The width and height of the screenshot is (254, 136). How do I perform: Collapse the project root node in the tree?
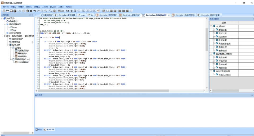(x=2, y=18)
